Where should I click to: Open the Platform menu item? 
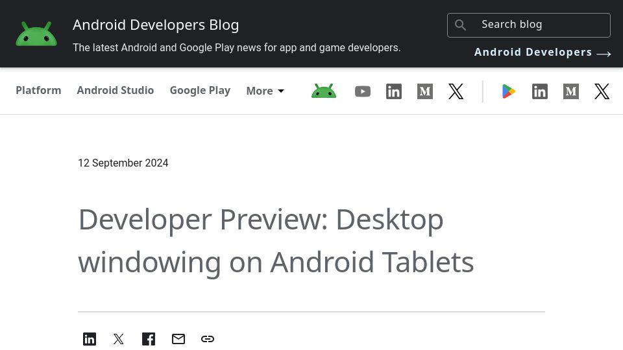[x=38, y=91]
